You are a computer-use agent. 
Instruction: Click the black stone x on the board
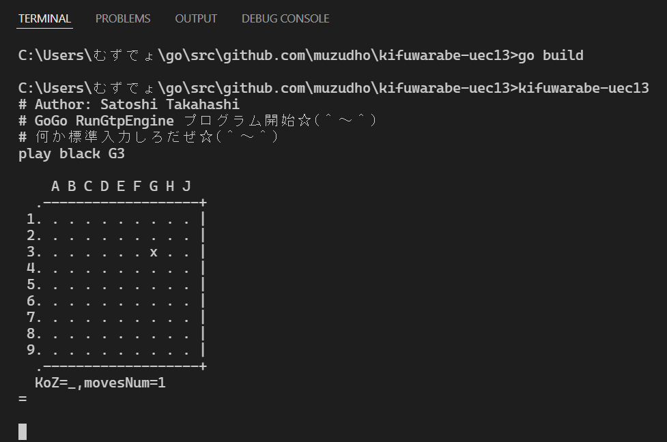click(x=154, y=252)
